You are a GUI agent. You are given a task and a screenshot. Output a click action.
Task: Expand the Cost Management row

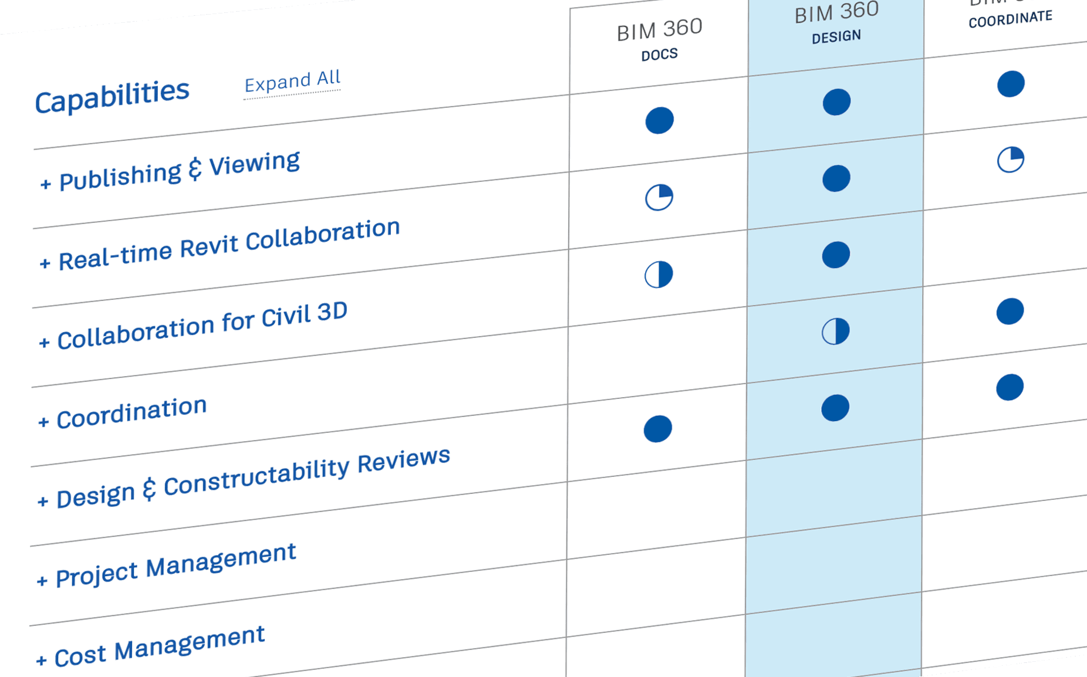[x=150, y=646]
